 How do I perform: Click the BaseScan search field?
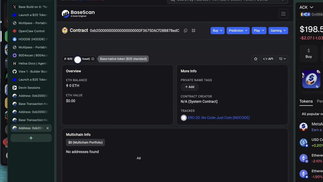pos(228,2)
